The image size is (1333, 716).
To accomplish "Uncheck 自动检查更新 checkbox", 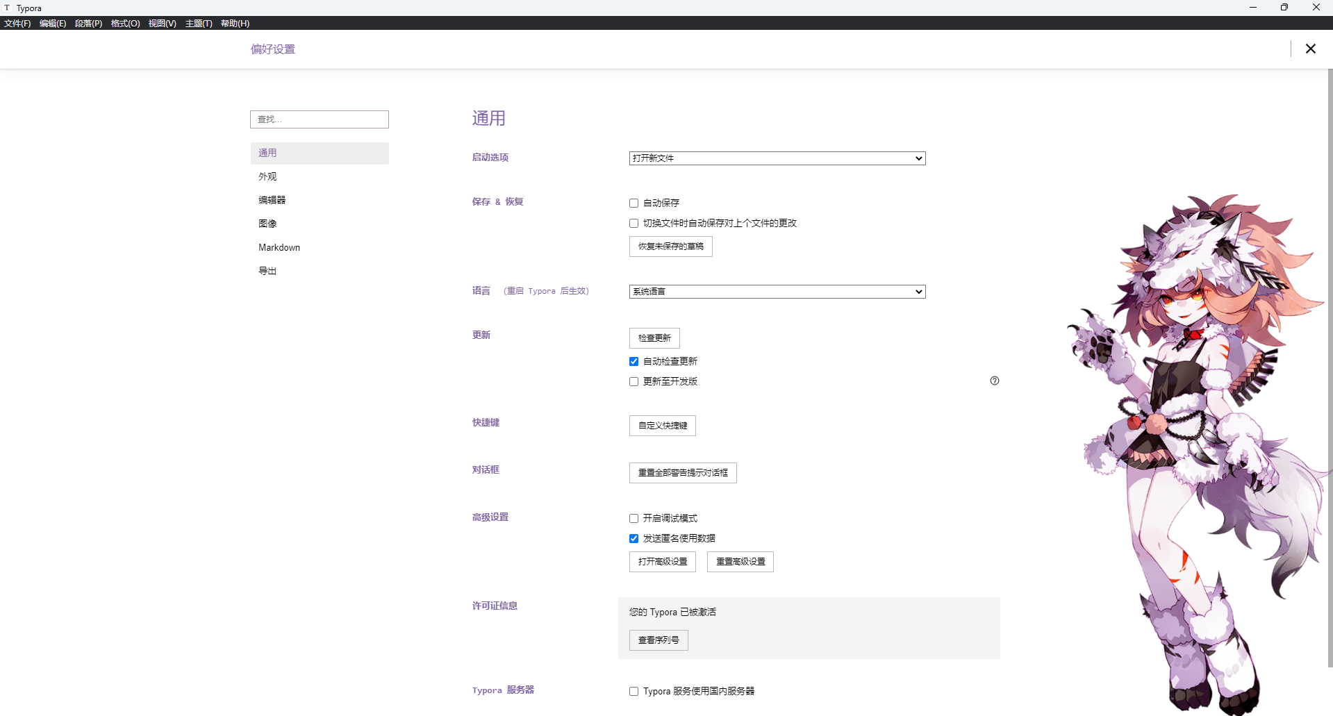I will pos(634,362).
